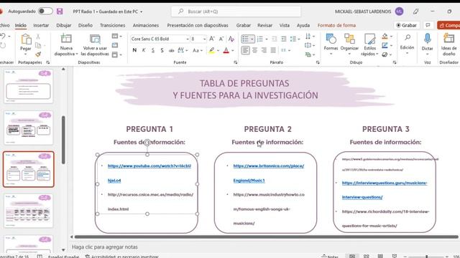Click 'Haga clic para agregar notas' area
This screenshot has width=460, height=258.
click(x=105, y=247)
